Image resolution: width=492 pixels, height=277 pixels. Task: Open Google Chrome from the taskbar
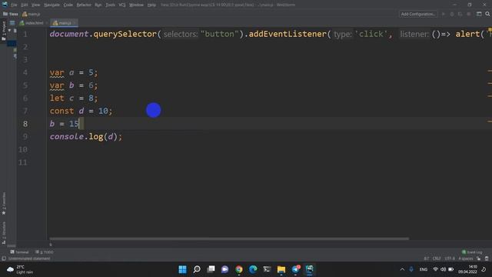[x=239, y=269]
